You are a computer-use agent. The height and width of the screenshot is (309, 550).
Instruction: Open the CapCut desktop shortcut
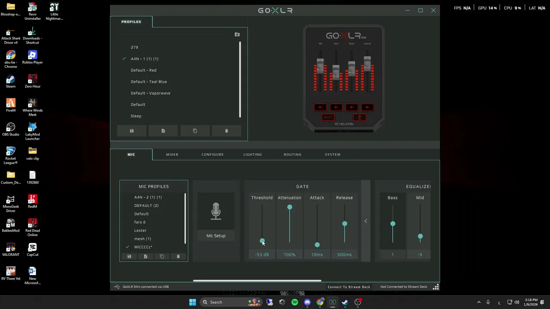pyautogui.click(x=33, y=249)
